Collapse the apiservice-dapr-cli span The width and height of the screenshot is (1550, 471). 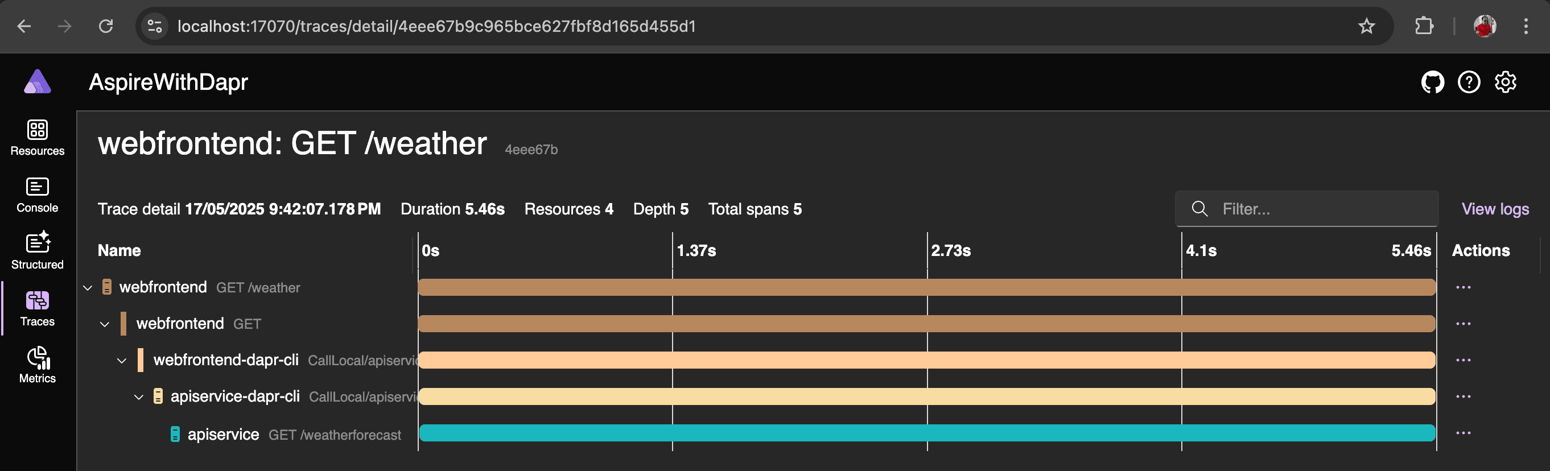point(139,397)
